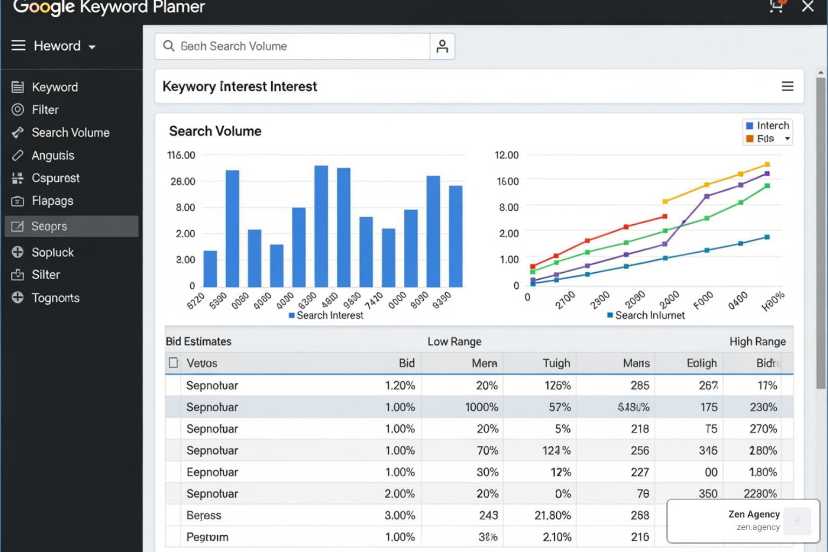Click the blue Search Interest legend marker
This screenshot has width=828, height=552.
pos(292,315)
